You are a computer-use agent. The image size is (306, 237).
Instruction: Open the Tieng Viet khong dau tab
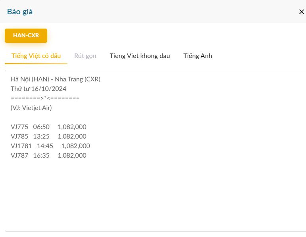coord(140,56)
